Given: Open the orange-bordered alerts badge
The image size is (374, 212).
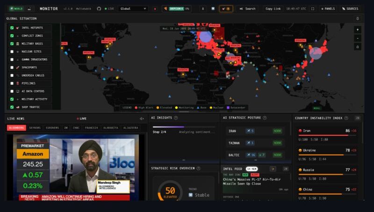Looking at the screenshot, I should pyautogui.click(x=226, y=9).
